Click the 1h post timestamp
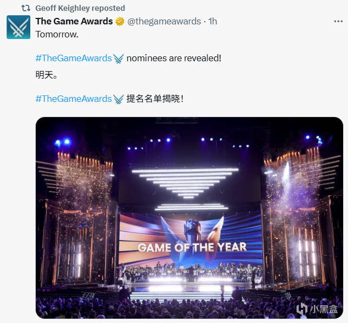 [x=213, y=22]
